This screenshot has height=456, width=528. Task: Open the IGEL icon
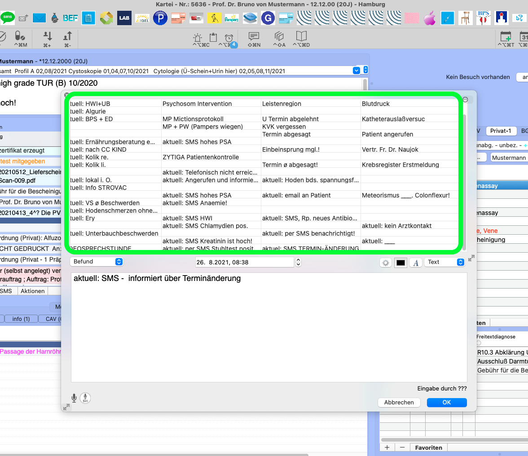142,18
